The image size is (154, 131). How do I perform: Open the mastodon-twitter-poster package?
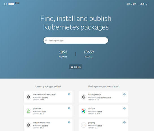pyautogui.click(x=44, y=94)
